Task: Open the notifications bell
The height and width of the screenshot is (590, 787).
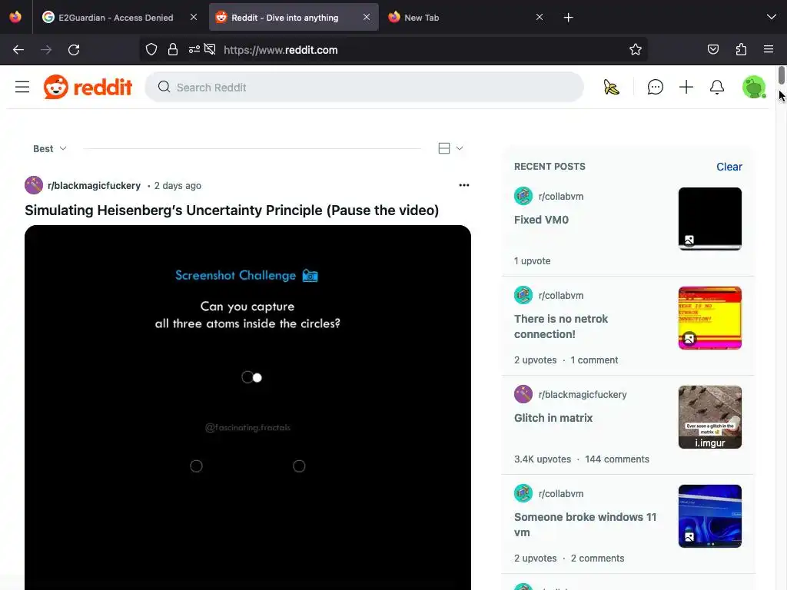Action: coord(717,88)
